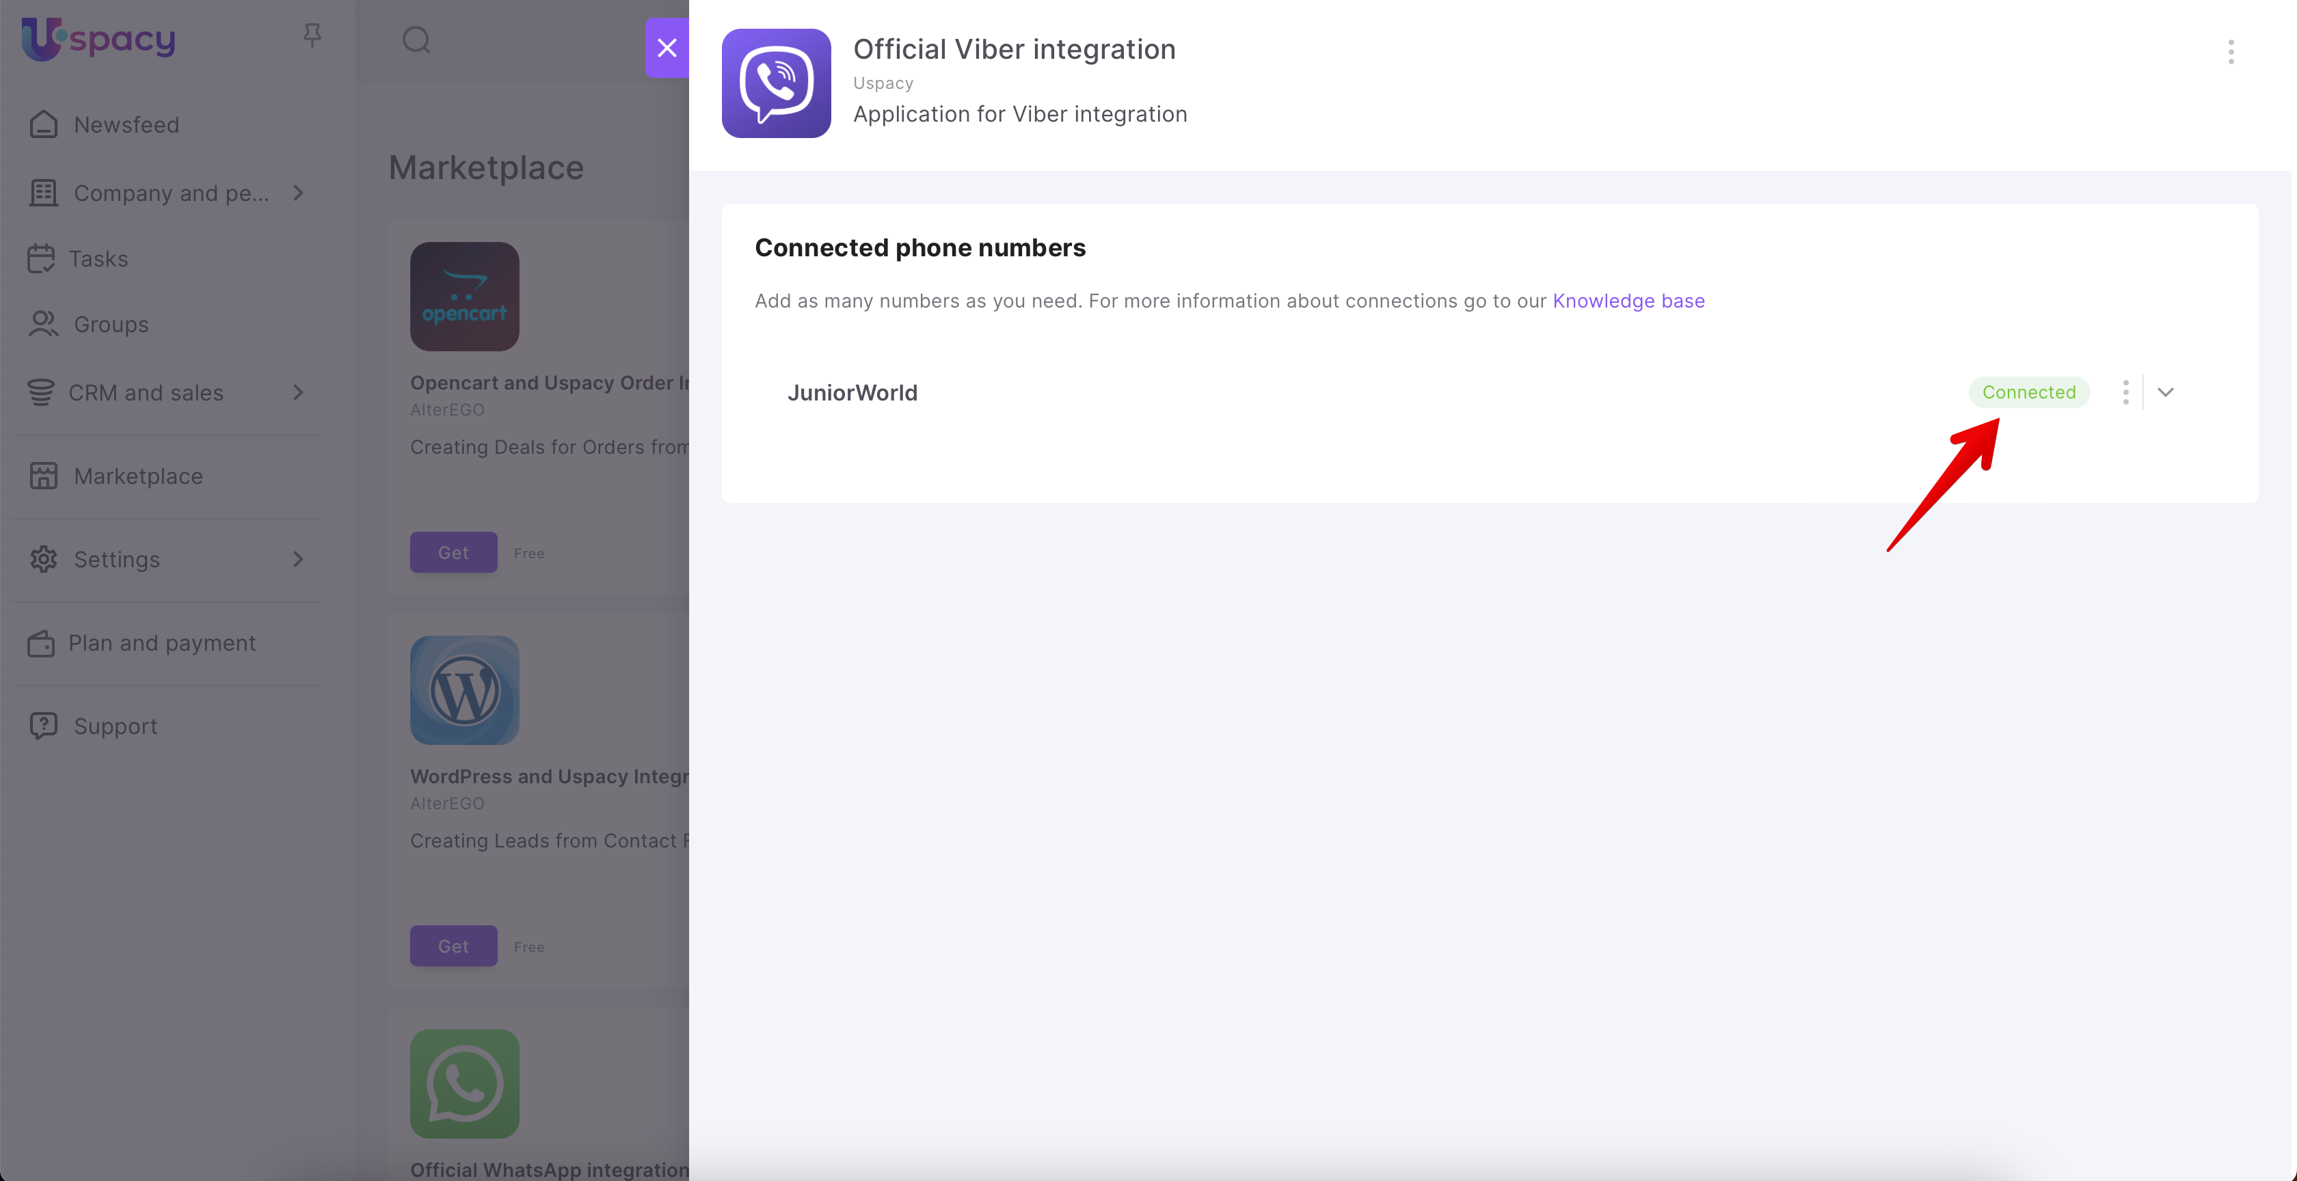Click the Connected status badge
The image size is (2297, 1181).
pos(2028,392)
